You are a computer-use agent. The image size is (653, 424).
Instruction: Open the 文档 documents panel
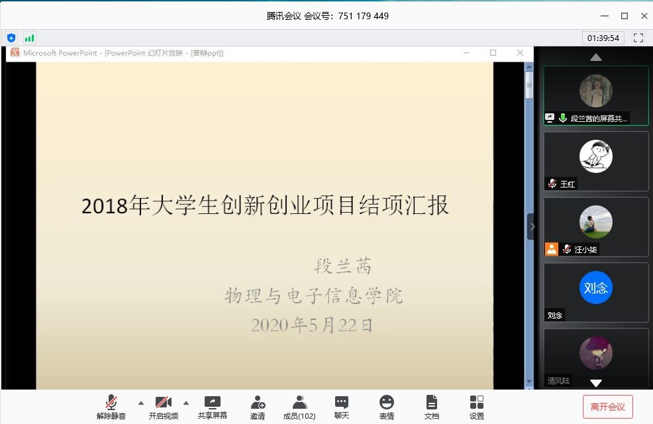pyautogui.click(x=432, y=407)
